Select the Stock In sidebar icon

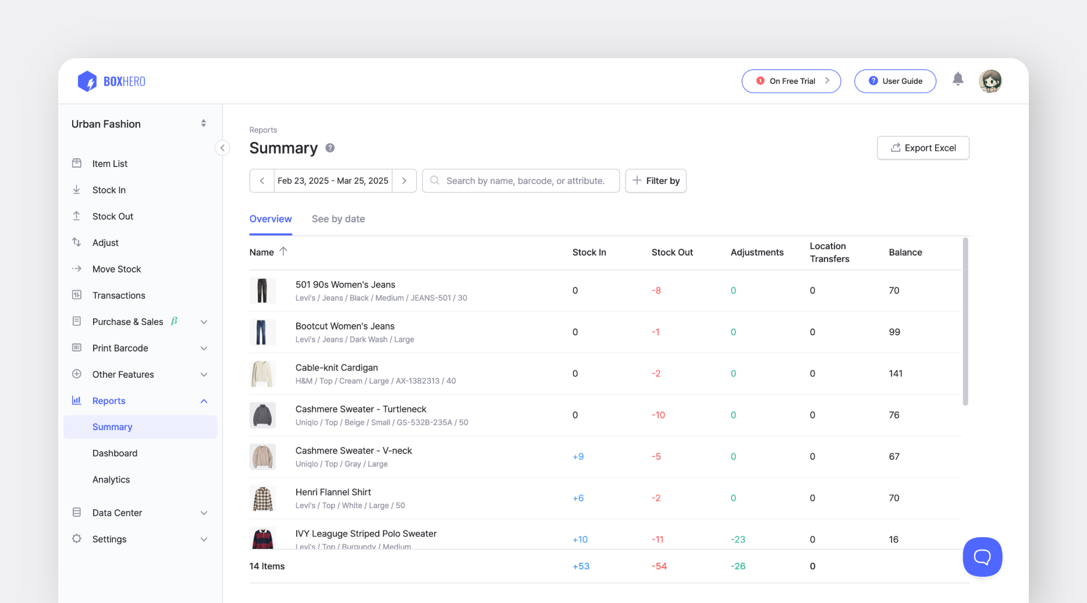(x=77, y=190)
